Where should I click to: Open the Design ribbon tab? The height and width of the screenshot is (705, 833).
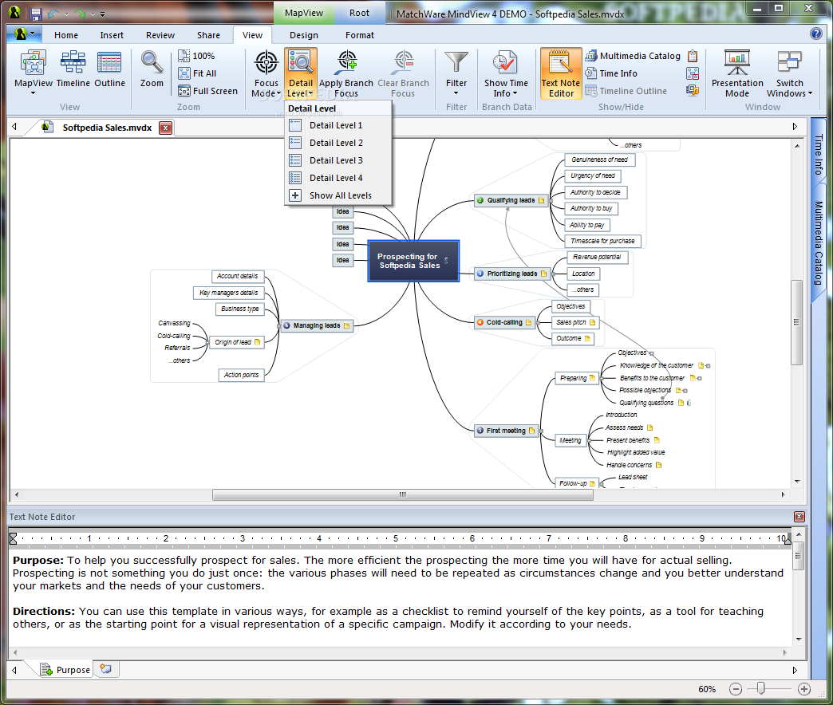(x=304, y=35)
